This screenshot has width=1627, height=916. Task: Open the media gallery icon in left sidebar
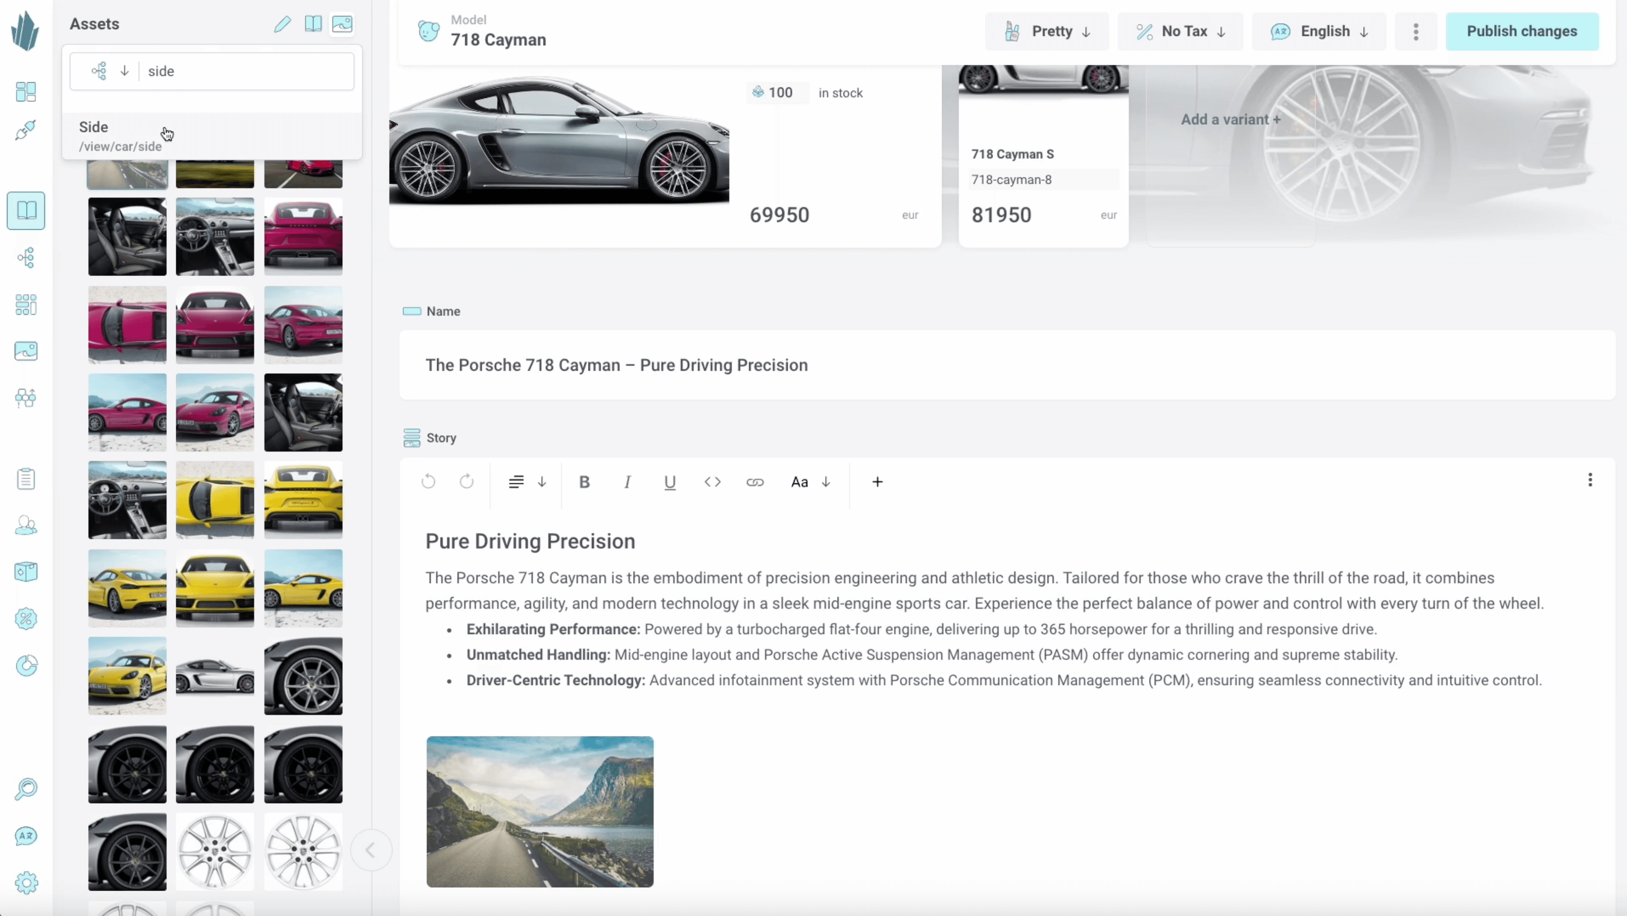[x=26, y=351]
